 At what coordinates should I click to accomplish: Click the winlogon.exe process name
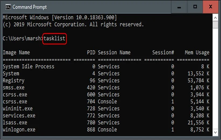tap(19, 130)
